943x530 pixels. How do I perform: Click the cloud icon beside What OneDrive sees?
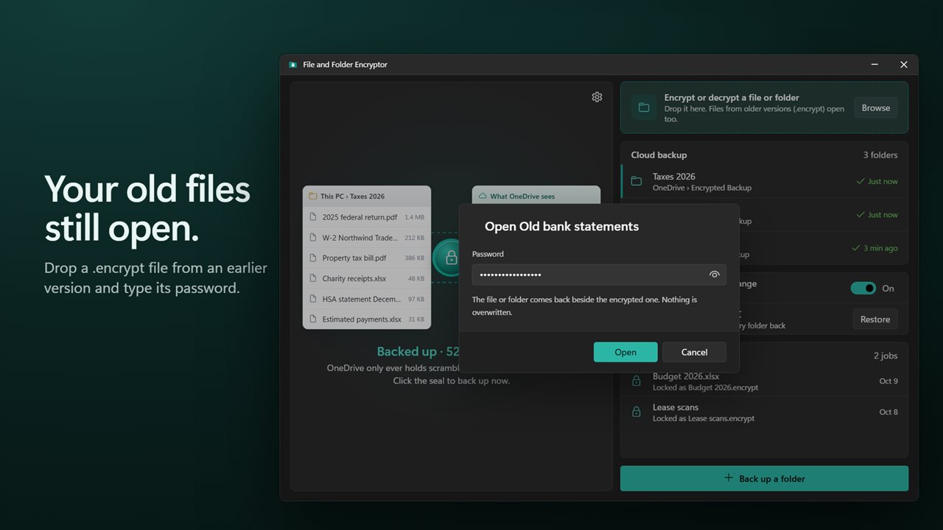483,197
